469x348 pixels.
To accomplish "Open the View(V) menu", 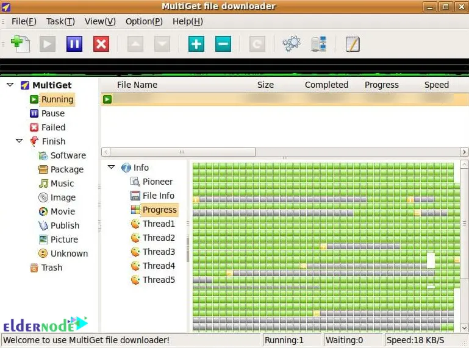I will 100,21.
